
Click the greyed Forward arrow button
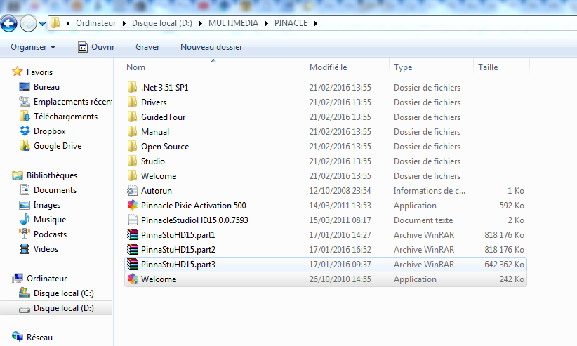coord(28,24)
